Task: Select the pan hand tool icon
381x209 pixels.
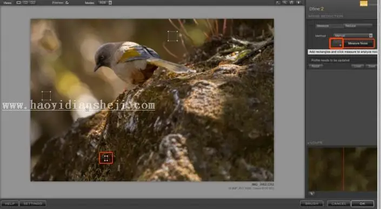Action: pyautogui.click(x=291, y=2)
